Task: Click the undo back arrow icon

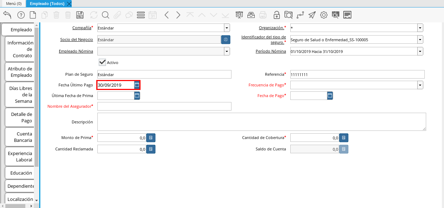Action: pos(7,15)
